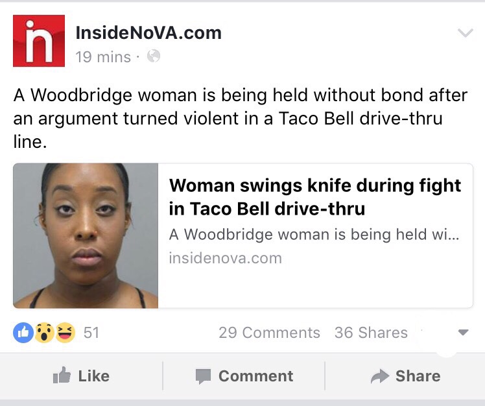
Task: Open the 36 Shares link
Action: click(371, 333)
